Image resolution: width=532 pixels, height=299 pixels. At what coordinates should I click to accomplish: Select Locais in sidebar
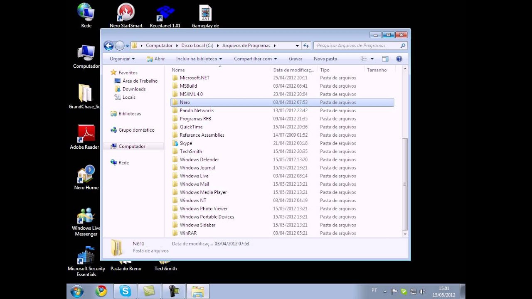coord(129,97)
